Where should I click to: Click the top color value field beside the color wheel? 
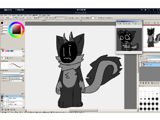(x=5, y=26)
